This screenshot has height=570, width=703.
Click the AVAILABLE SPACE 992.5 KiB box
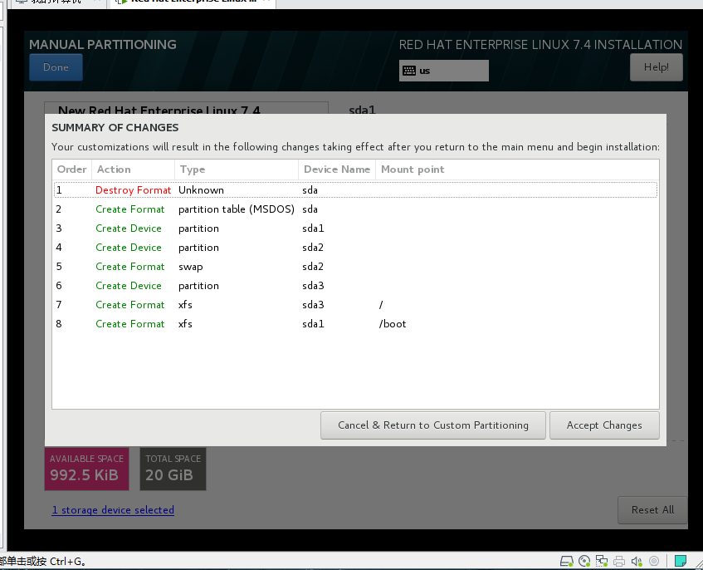(x=86, y=469)
